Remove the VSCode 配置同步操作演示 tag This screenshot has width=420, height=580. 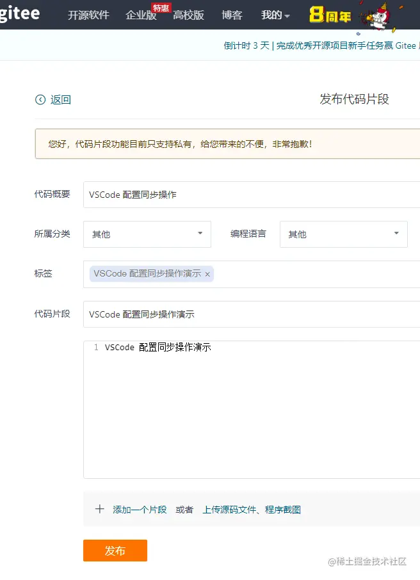pyautogui.click(x=207, y=274)
